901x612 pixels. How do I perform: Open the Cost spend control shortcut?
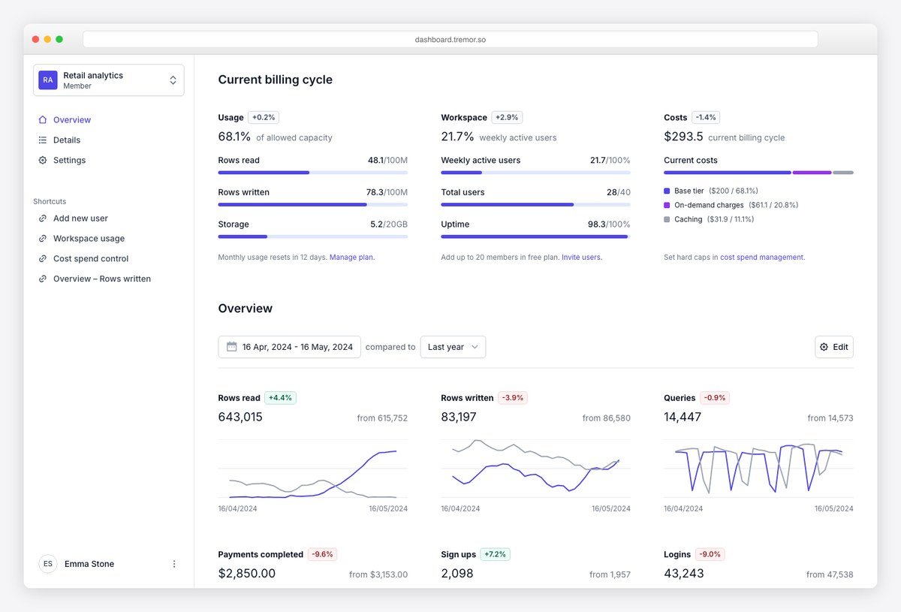(x=91, y=258)
